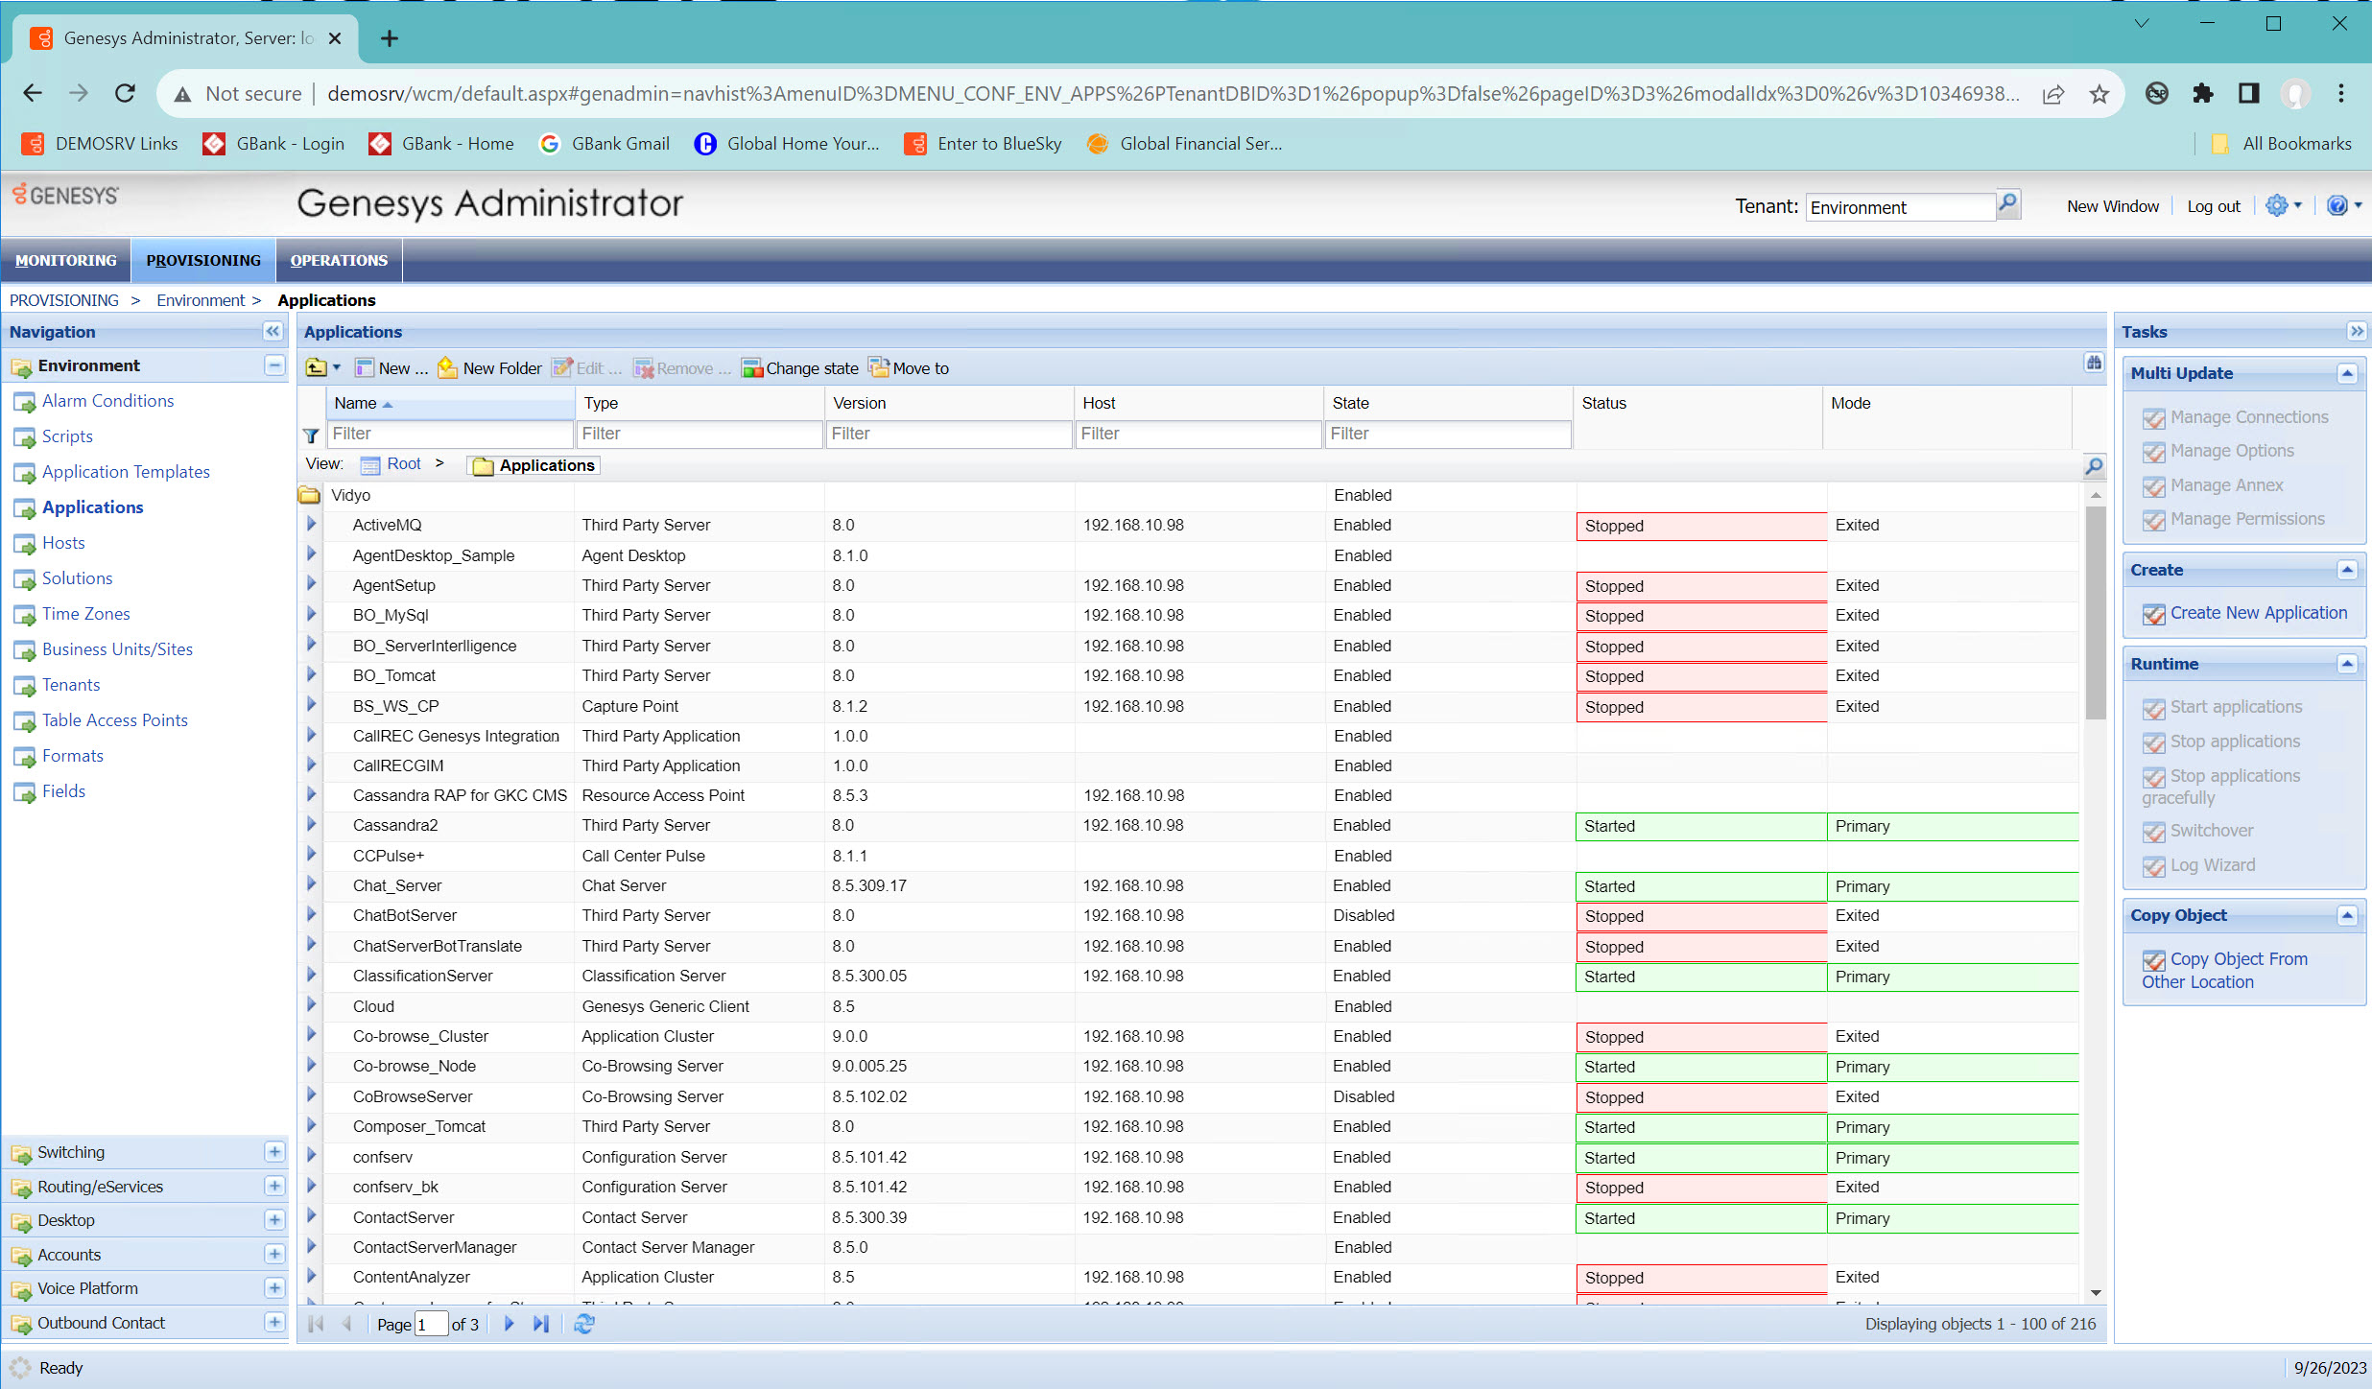Open the DEMOSRV Links bookmark

pyautogui.click(x=101, y=144)
